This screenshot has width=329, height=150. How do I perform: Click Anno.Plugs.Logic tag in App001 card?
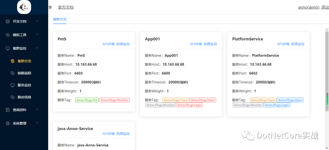pos(190,105)
